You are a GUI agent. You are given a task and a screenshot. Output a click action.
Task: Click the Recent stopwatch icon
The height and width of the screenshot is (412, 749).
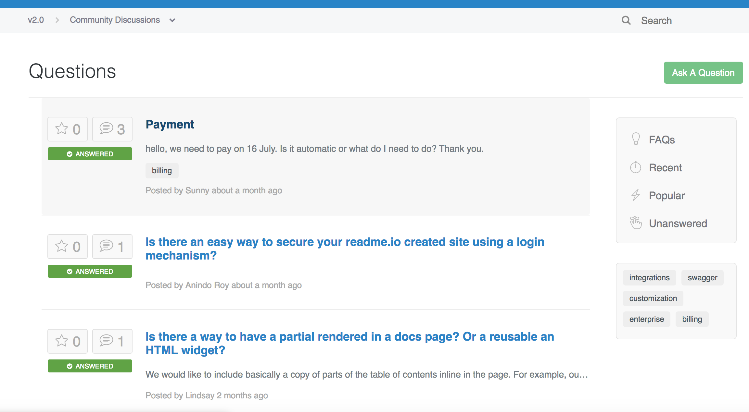point(635,167)
